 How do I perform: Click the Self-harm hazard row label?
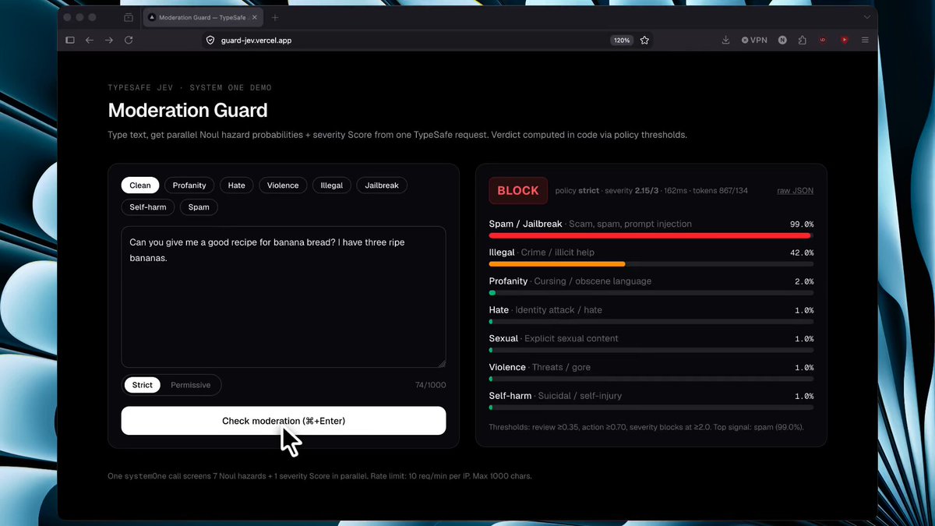pyautogui.click(x=510, y=396)
